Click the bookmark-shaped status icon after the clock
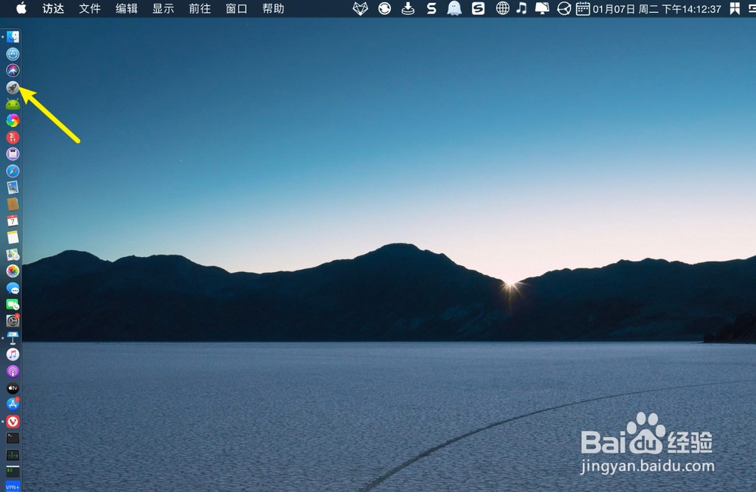This screenshot has height=492, width=756. click(734, 8)
